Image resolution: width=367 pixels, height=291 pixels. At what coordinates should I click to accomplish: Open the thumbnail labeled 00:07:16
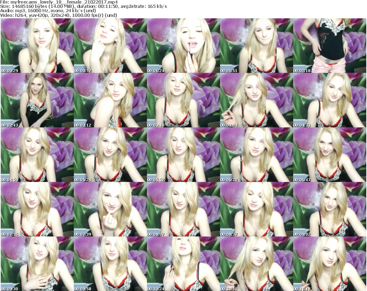coord(37,210)
